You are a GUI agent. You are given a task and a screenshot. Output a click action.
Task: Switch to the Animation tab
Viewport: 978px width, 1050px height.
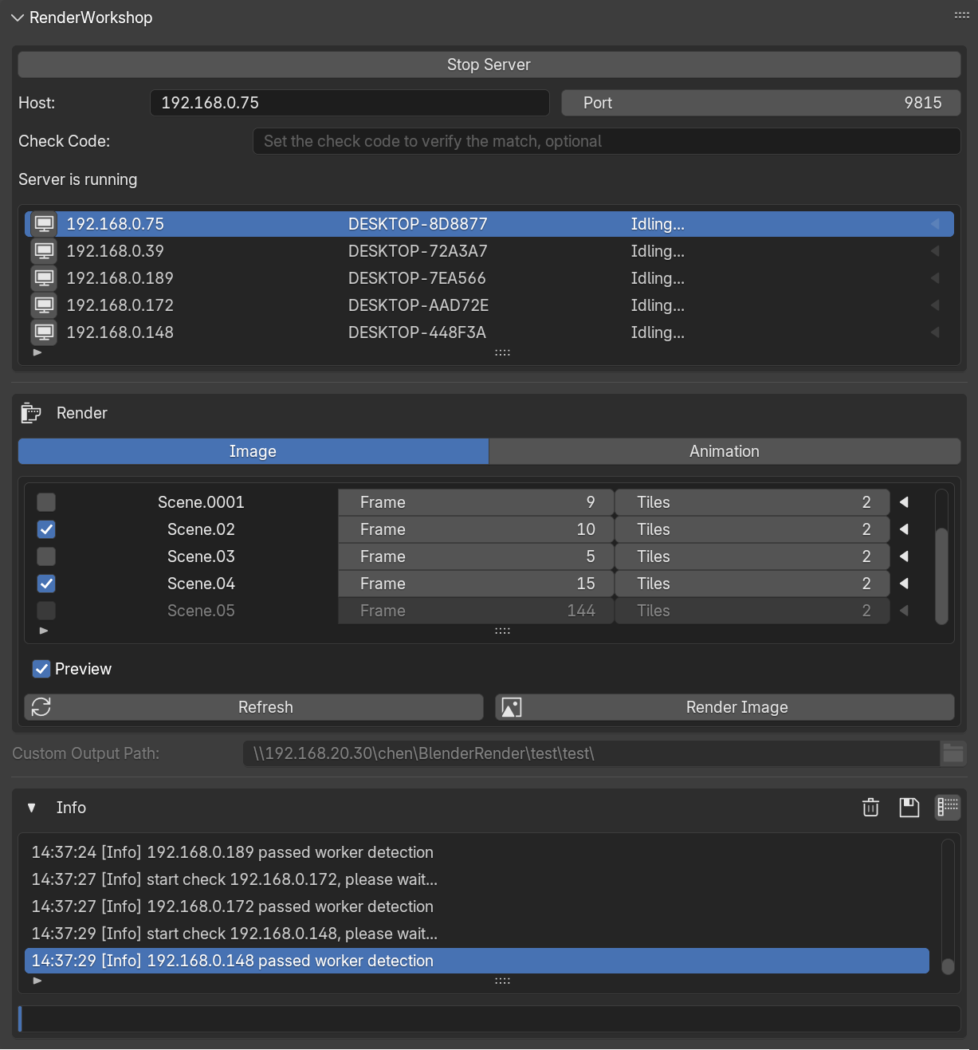[x=724, y=451]
